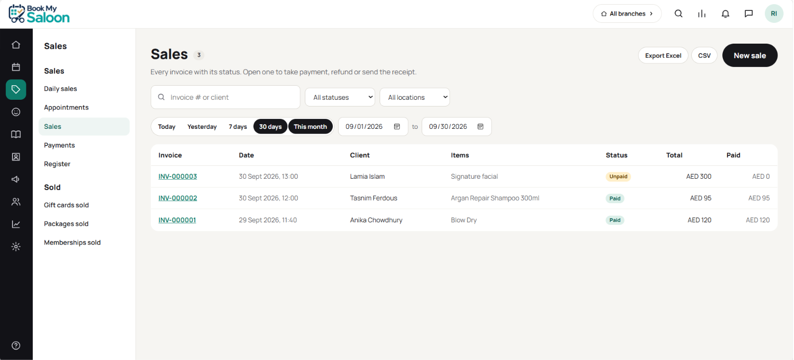The image size is (794, 360).
Task: Click the Status column header
Action: point(616,155)
